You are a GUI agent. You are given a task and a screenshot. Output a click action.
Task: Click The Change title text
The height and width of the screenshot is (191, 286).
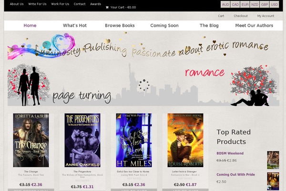pos(31,171)
